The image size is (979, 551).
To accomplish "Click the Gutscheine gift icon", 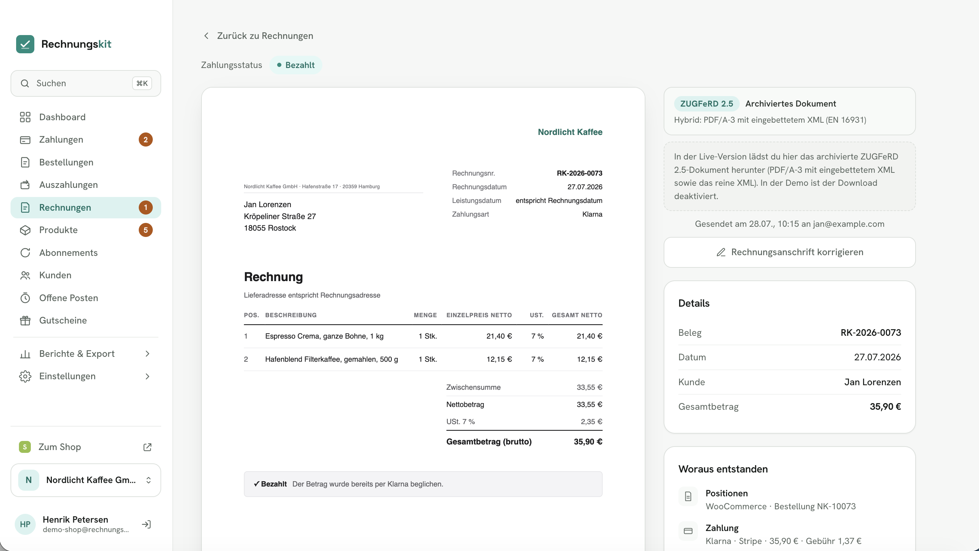I will [x=25, y=321].
